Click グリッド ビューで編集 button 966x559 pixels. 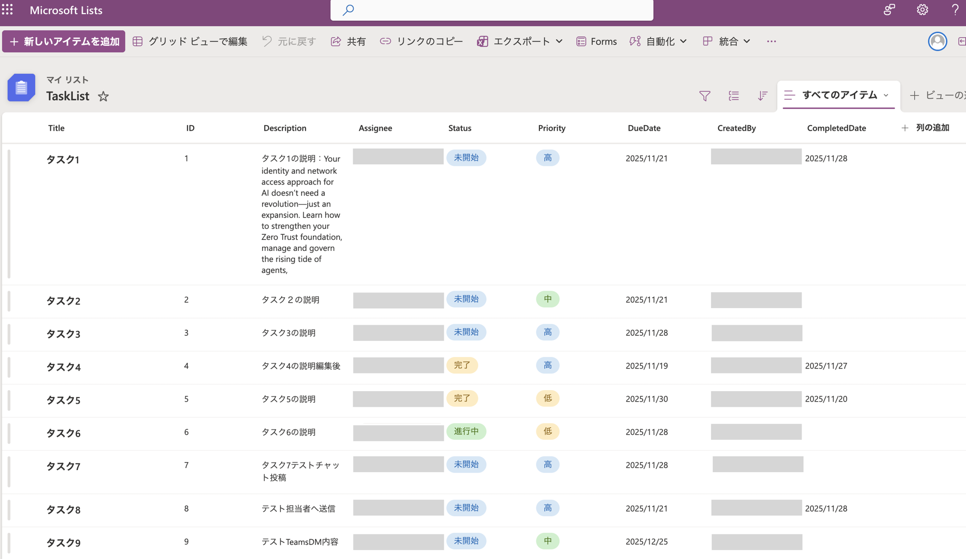pyautogui.click(x=190, y=41)
